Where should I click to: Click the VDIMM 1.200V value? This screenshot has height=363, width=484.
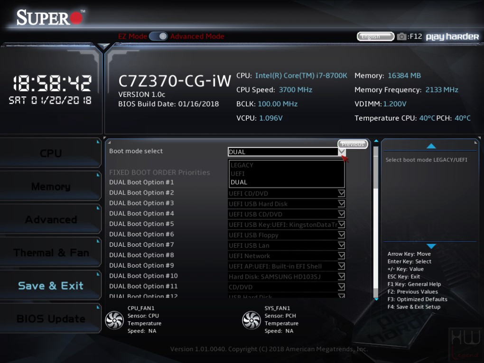(x=395, y=104)
